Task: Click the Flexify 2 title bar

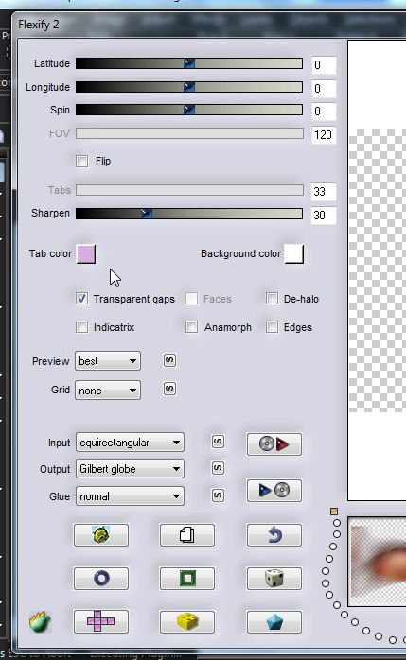Action: 209,25
